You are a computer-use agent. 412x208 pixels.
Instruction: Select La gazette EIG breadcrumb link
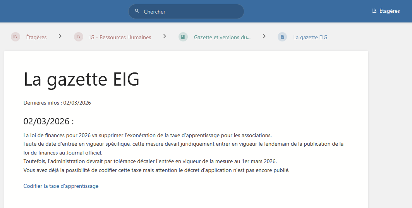coord(310,37)
